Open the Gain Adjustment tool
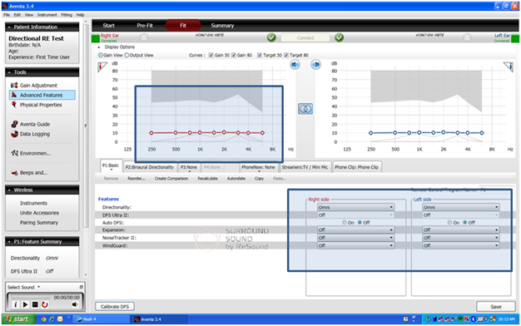 pos(38,86)
